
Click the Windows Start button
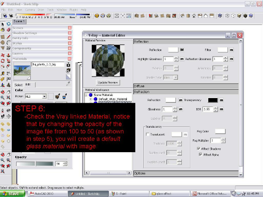13,194
